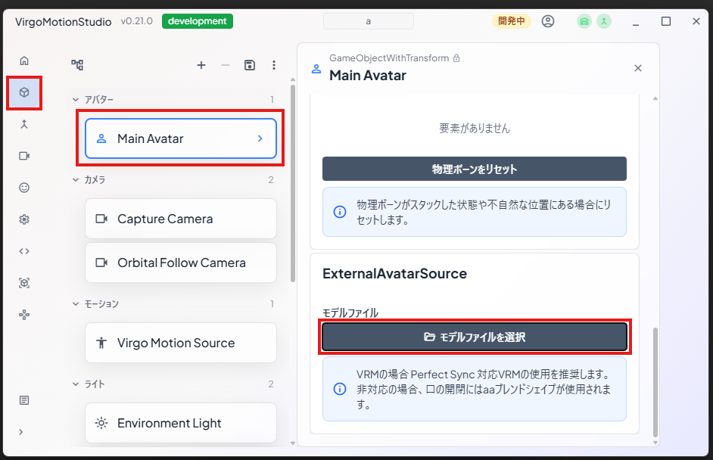Collapse the モーション section
The height and width of the screenshot is (460, 713).
point(76,303)
